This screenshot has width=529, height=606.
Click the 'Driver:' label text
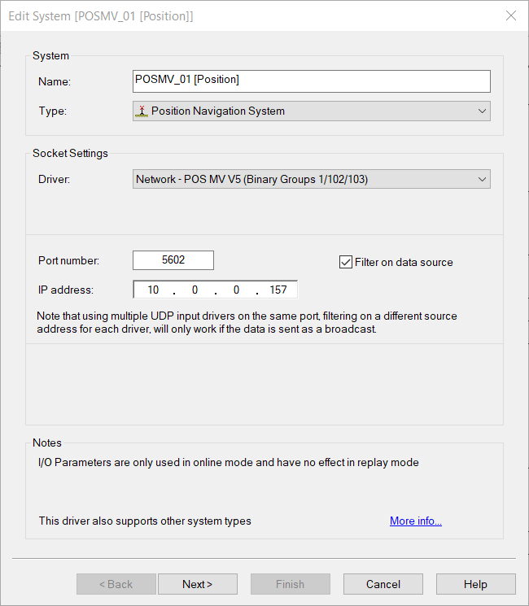click(55, 179)
